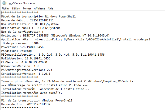Viewport: 165px width, 110px height.
Task: Open the Format menu
Action: point(27,8)
